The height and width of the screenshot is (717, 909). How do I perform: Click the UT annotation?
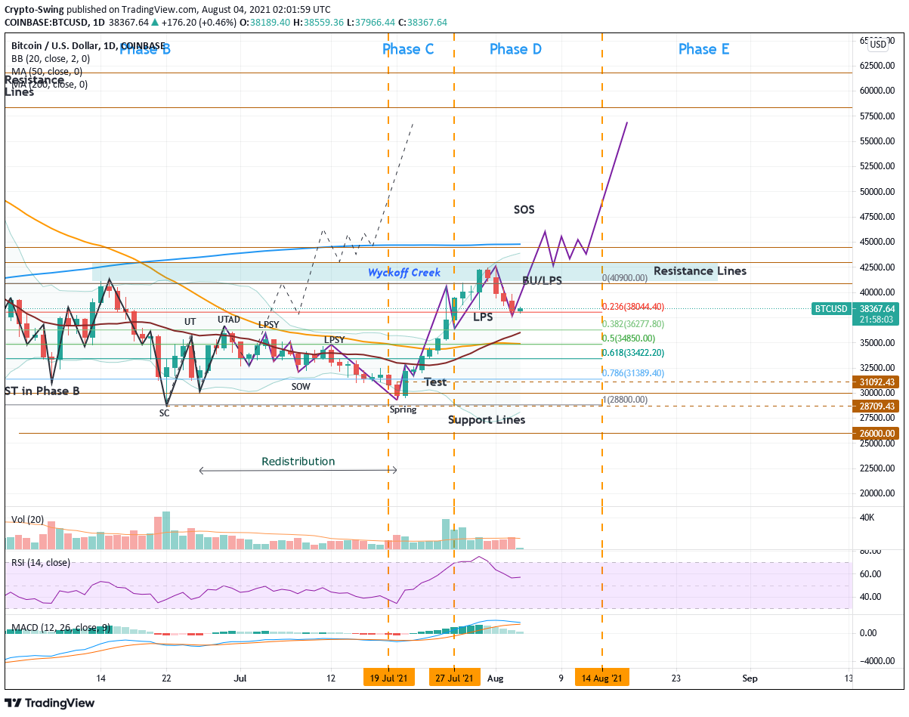pyautogui.click(x=190, y=322)
